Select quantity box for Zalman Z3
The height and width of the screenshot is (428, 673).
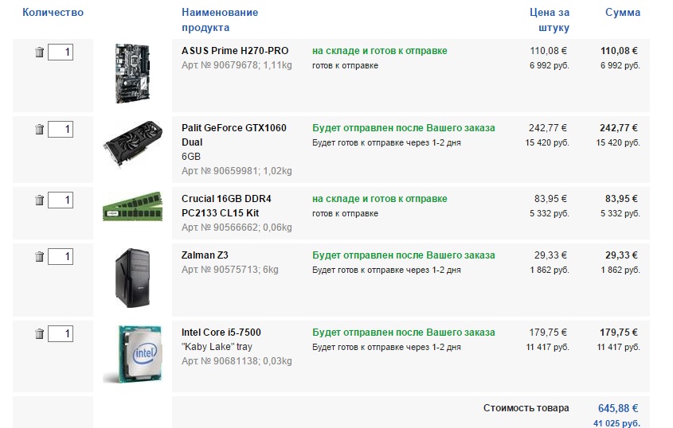pos(61,257)
